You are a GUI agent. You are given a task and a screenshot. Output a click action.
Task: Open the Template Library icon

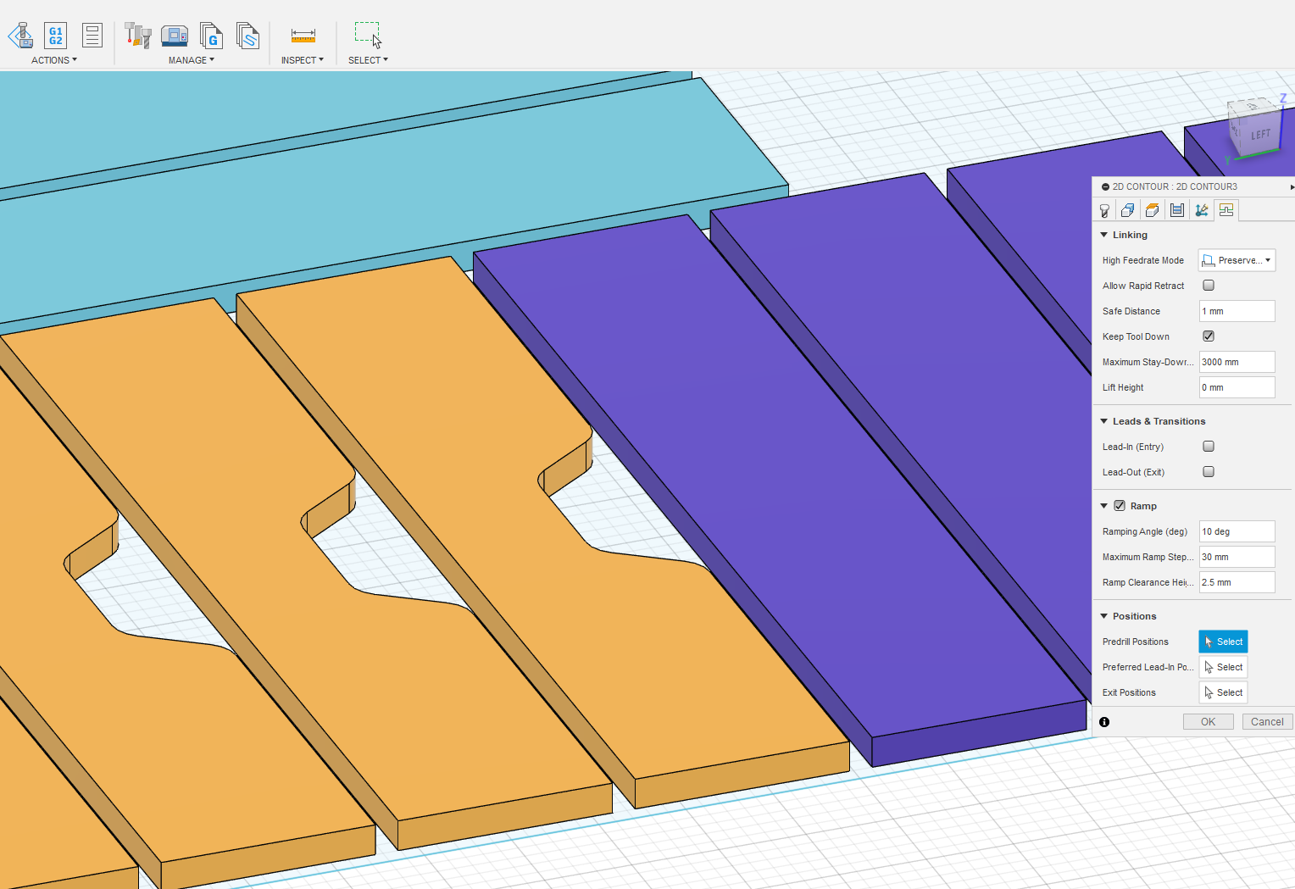[x=247, y=36]
